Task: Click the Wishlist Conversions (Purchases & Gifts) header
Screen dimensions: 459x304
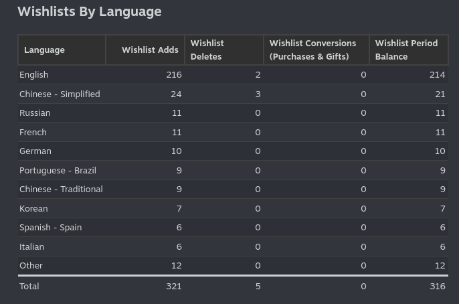Action: [316, 50]
